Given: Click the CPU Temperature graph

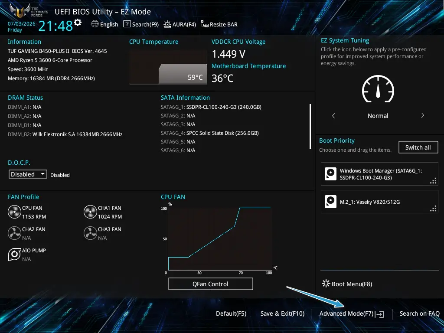Looking at the screenshot, I should click(168, 67).
